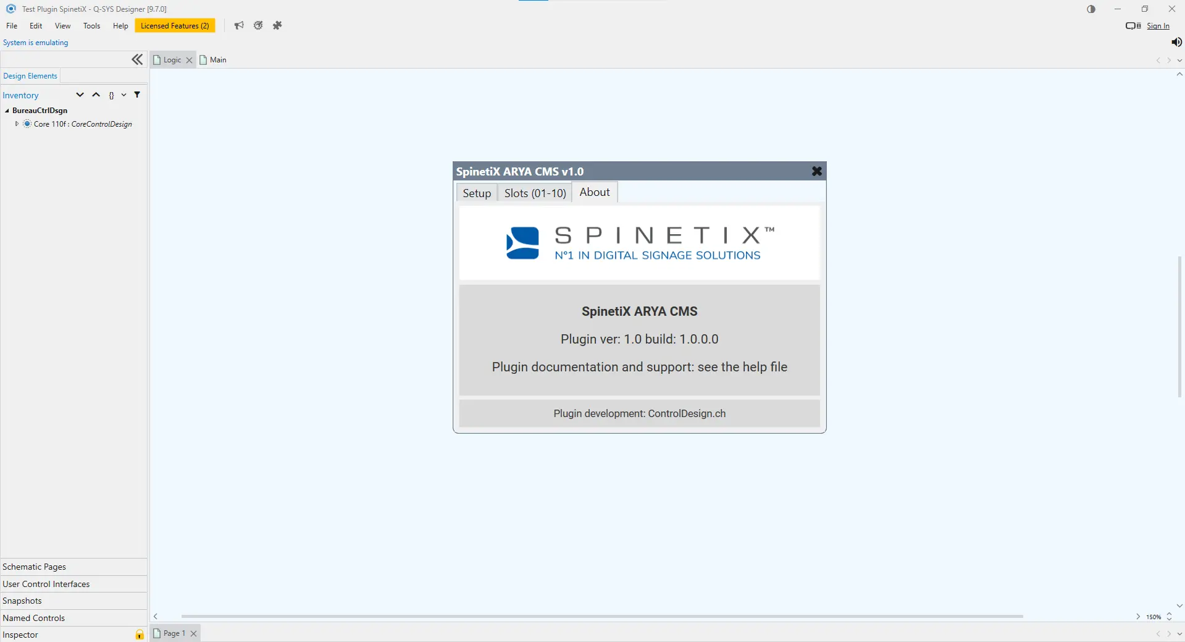Open the Edit menu
The image size is (1185, 642).
(x=36, y=26)
